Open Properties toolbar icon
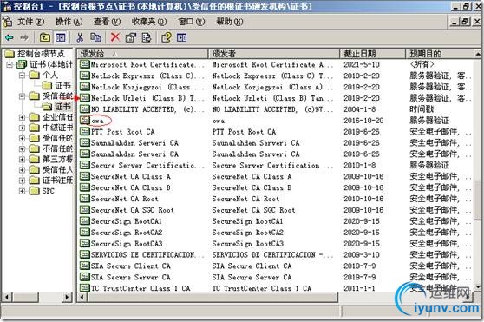The width and height of the screenshot is (484, 322). coord(131,37)
